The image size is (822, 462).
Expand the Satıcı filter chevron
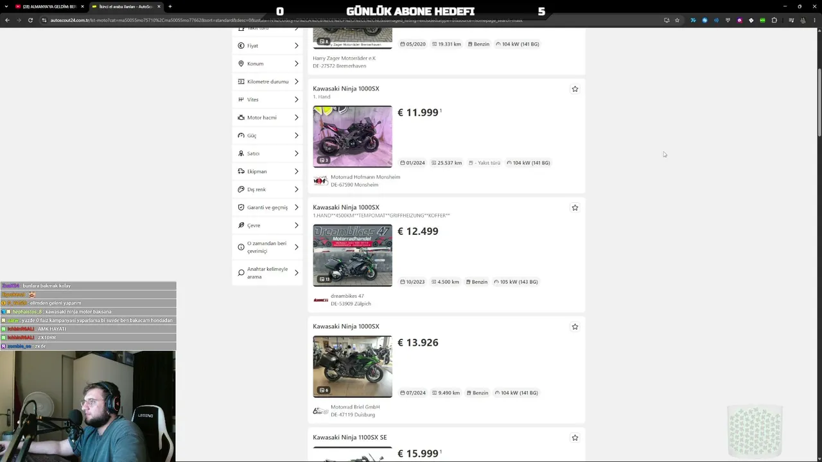click(x=296, y=153)
